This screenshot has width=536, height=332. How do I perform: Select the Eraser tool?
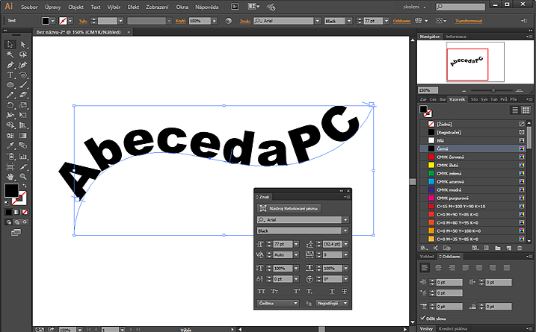[x=23, y=95]
